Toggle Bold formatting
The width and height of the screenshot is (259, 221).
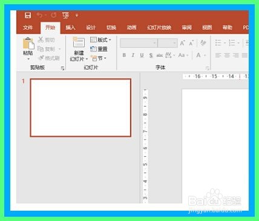pyautogui.click(x=124, y=55)
